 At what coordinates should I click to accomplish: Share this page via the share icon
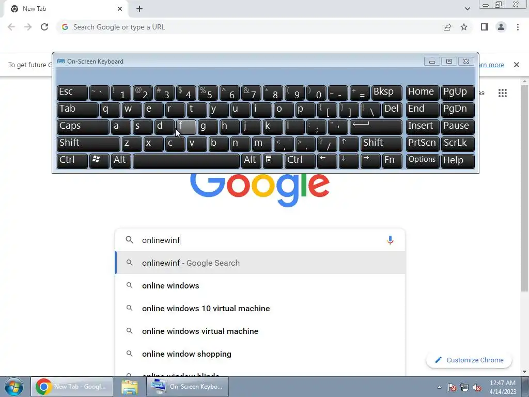[447, 27]
